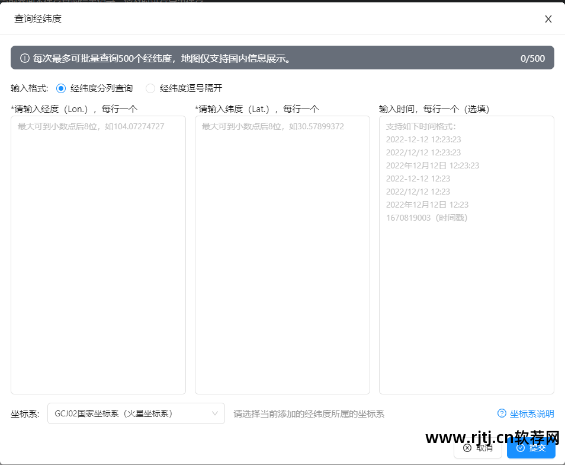Image resolution: width=565 pixels, height=465 pixels.
Task: Click the circled checkmark icon on 提交
Action: point(521,448)
